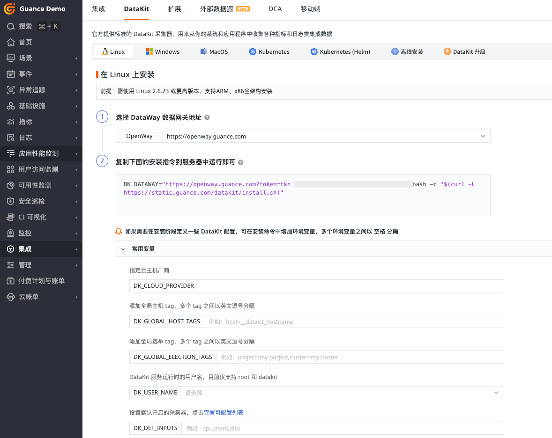The image size is (552, 438).
Task: Click the Guance Demo logo icon
Action: coord(10,9)
